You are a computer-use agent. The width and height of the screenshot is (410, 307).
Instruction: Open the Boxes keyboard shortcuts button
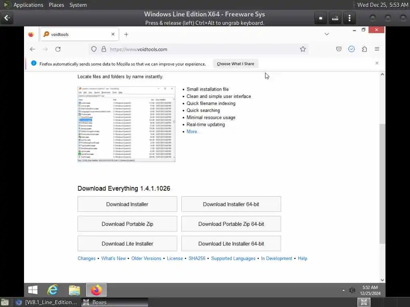(335, 18)
